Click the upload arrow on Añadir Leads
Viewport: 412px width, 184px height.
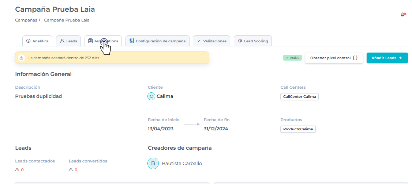(400, 58)
